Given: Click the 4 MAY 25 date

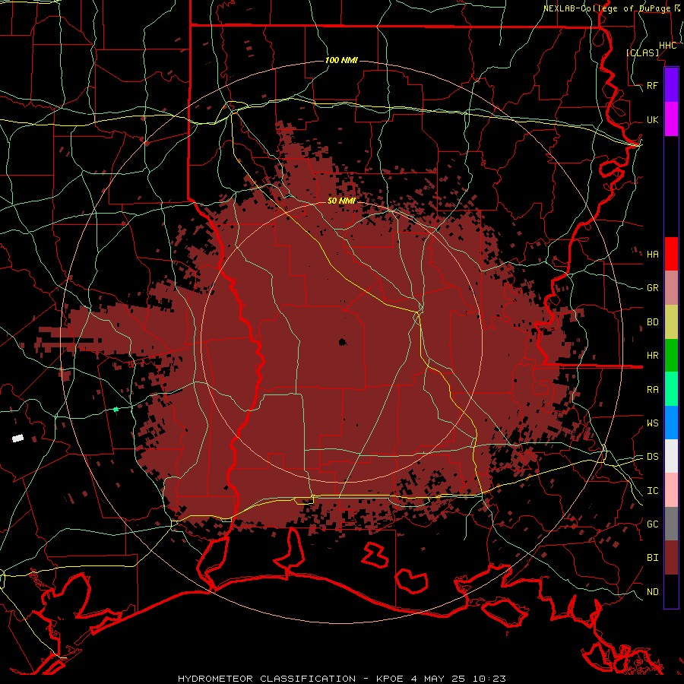Looking at the screenshot, I should click(x=439, y=679).
